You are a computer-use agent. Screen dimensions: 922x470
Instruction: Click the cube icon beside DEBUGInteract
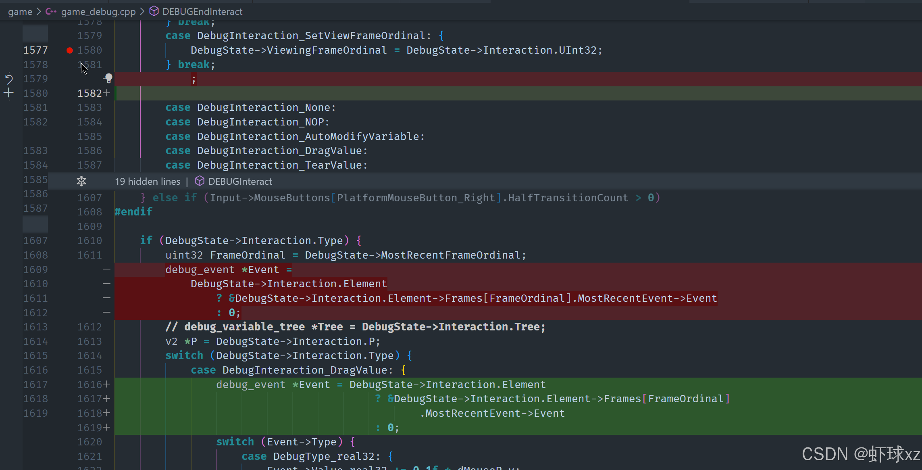(200, 182)
